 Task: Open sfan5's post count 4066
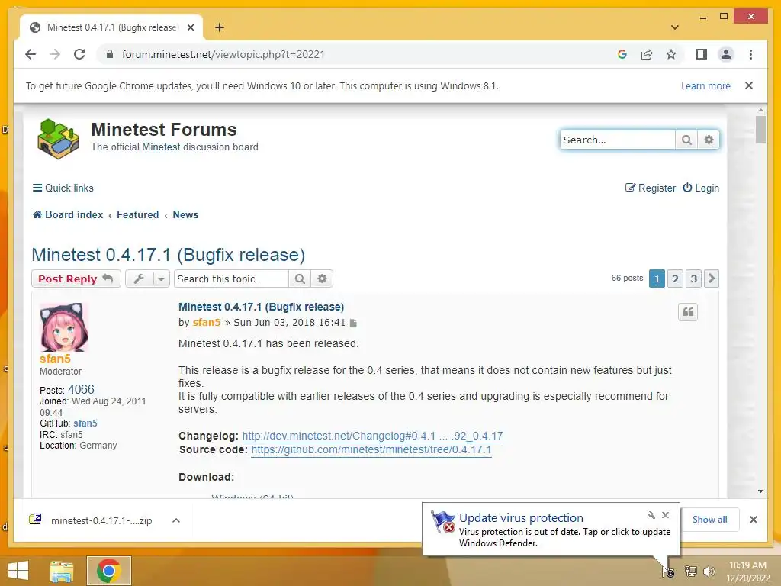[x=81, y=389]
